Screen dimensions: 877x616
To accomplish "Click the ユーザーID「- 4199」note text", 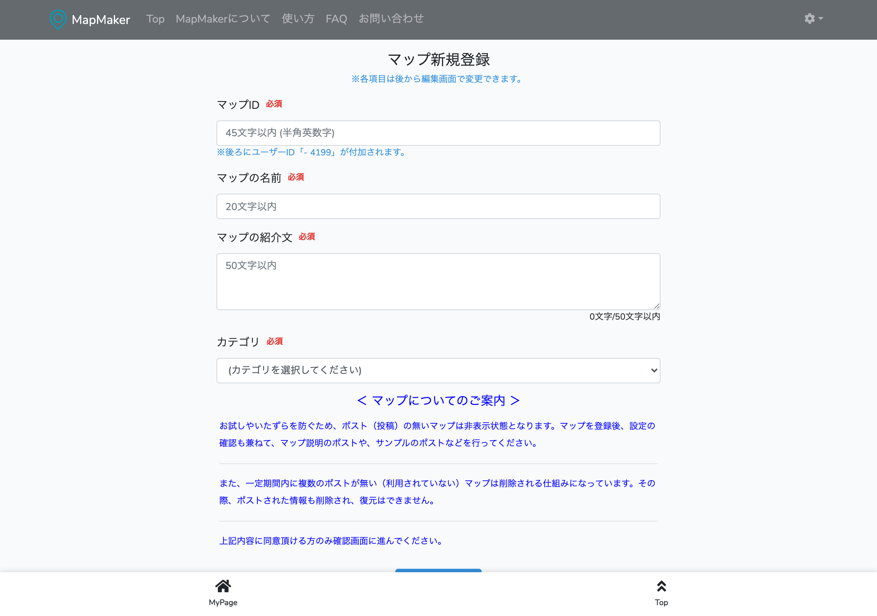I will 312,152.
